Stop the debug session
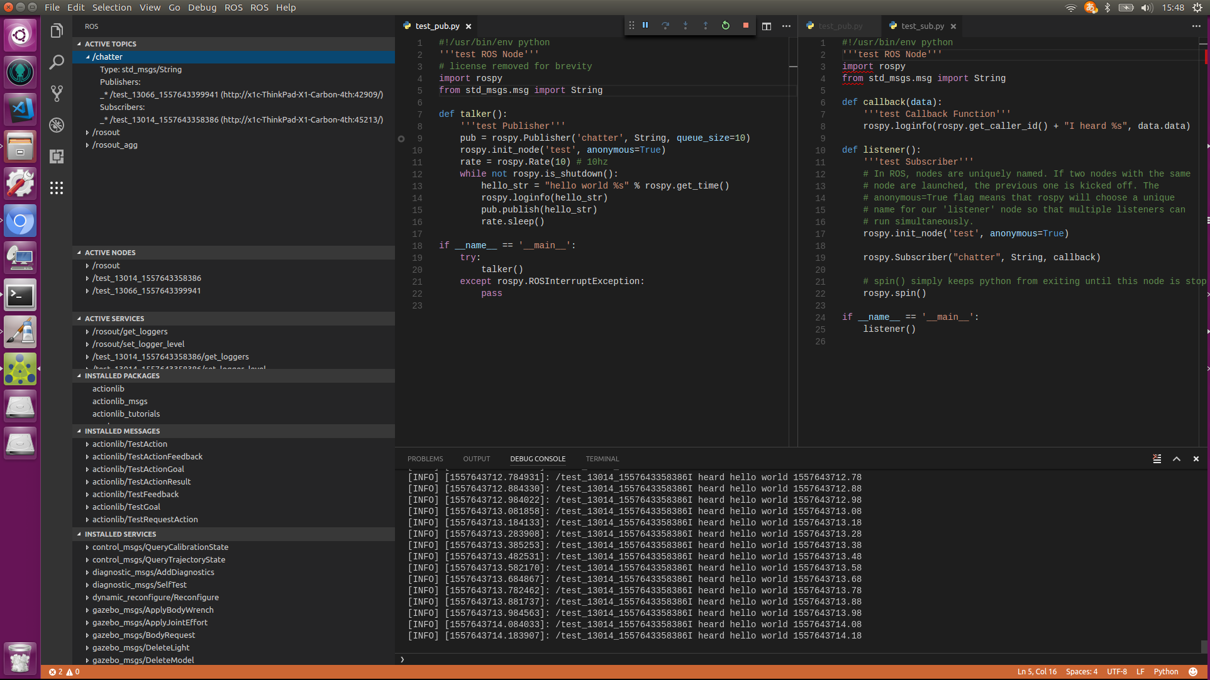Screen dimensions: 1210x680 coord(746,26)
